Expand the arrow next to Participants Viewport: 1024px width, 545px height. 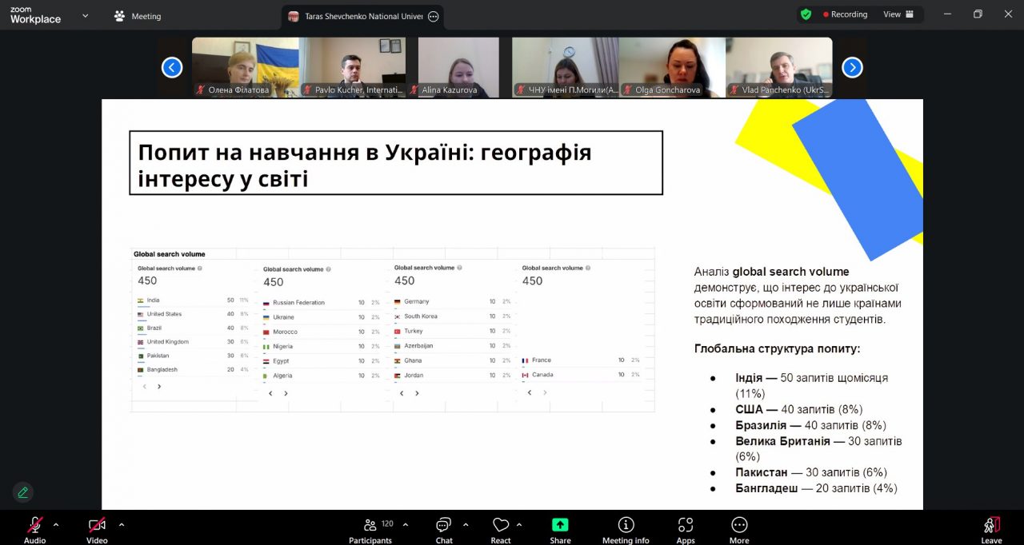click(406, 525)
